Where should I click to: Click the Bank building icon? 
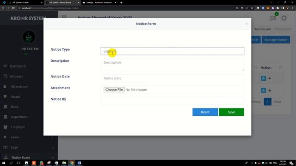pos(5,107)
